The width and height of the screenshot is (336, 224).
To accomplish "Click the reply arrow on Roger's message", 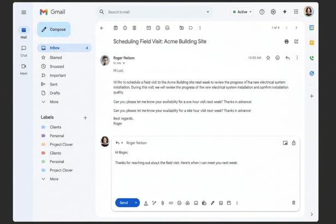I will pyautogui.click(x=287, y=58).
